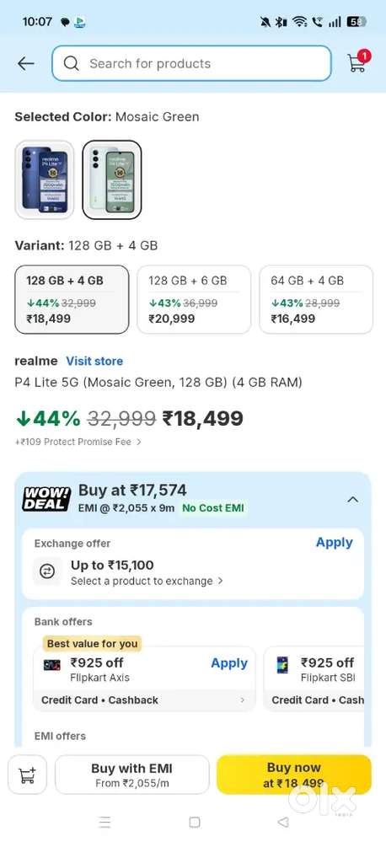Open the shopping cart icon

[x=357, y=62]
